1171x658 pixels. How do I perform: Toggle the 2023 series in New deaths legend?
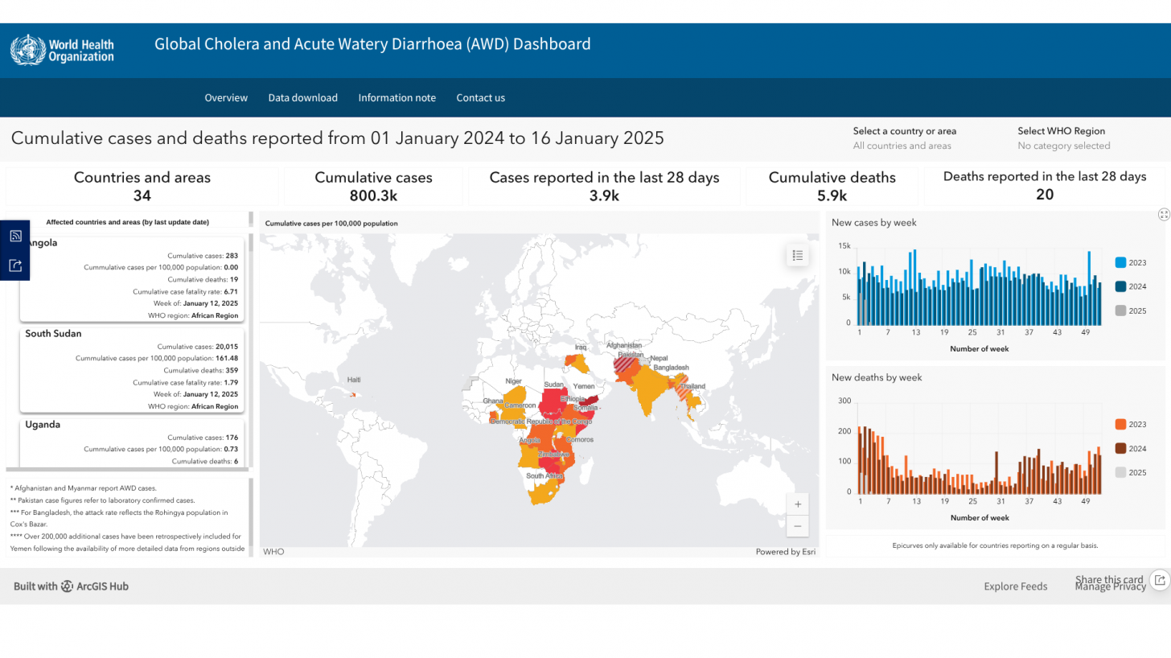click(1131, 424)
